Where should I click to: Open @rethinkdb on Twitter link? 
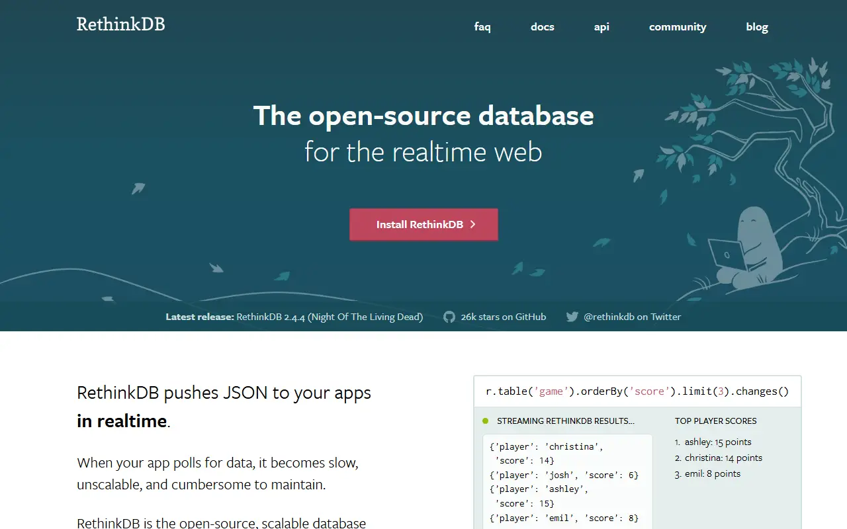(632, 317)
